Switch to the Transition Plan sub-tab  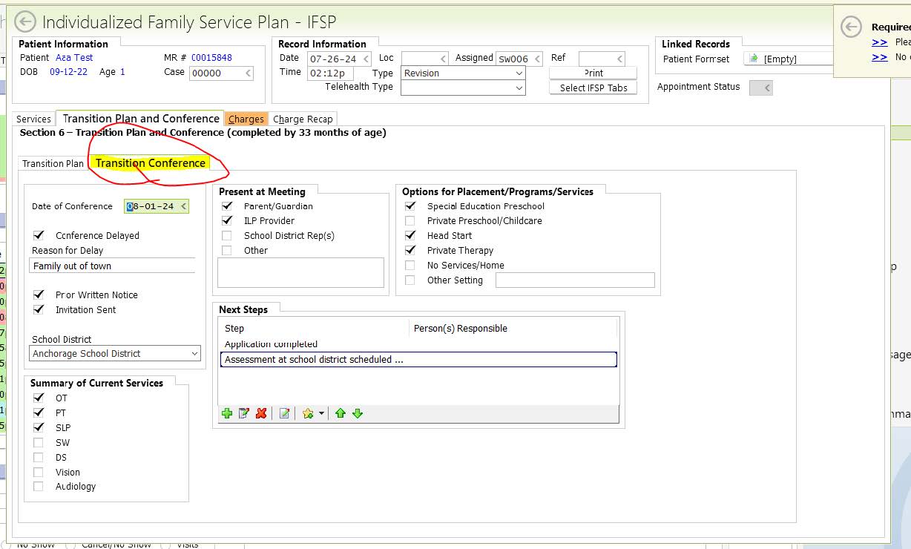53,163
